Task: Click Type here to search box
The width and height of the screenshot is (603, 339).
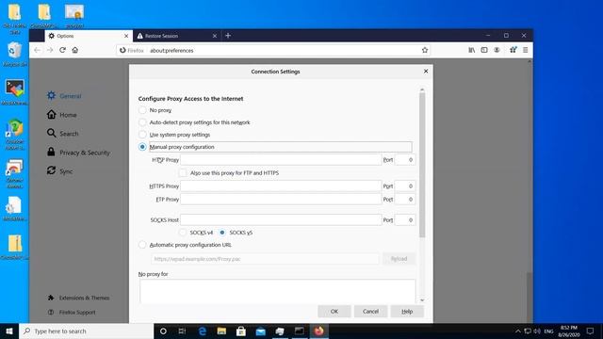Action: click(x=86, y=331)
